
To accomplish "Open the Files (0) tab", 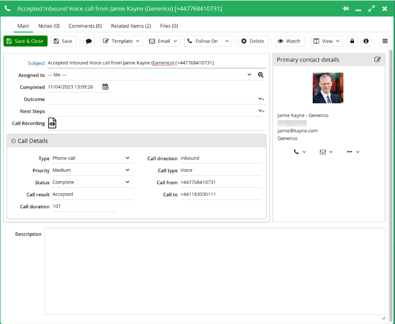I will [x=169, y=26].
